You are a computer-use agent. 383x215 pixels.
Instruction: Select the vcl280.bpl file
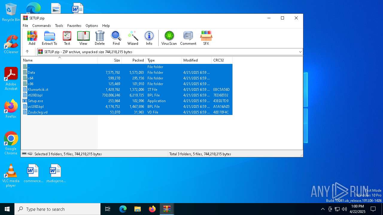(127, 107)
